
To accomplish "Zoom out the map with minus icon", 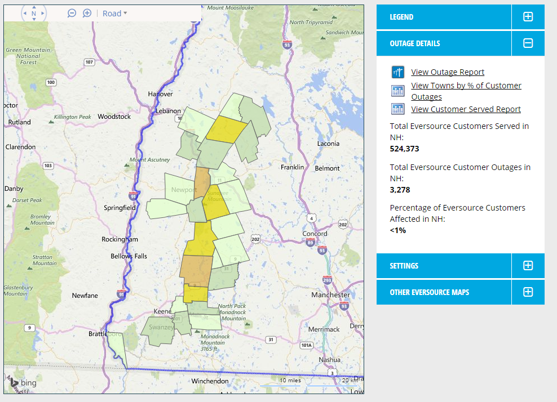I will 72,14.
